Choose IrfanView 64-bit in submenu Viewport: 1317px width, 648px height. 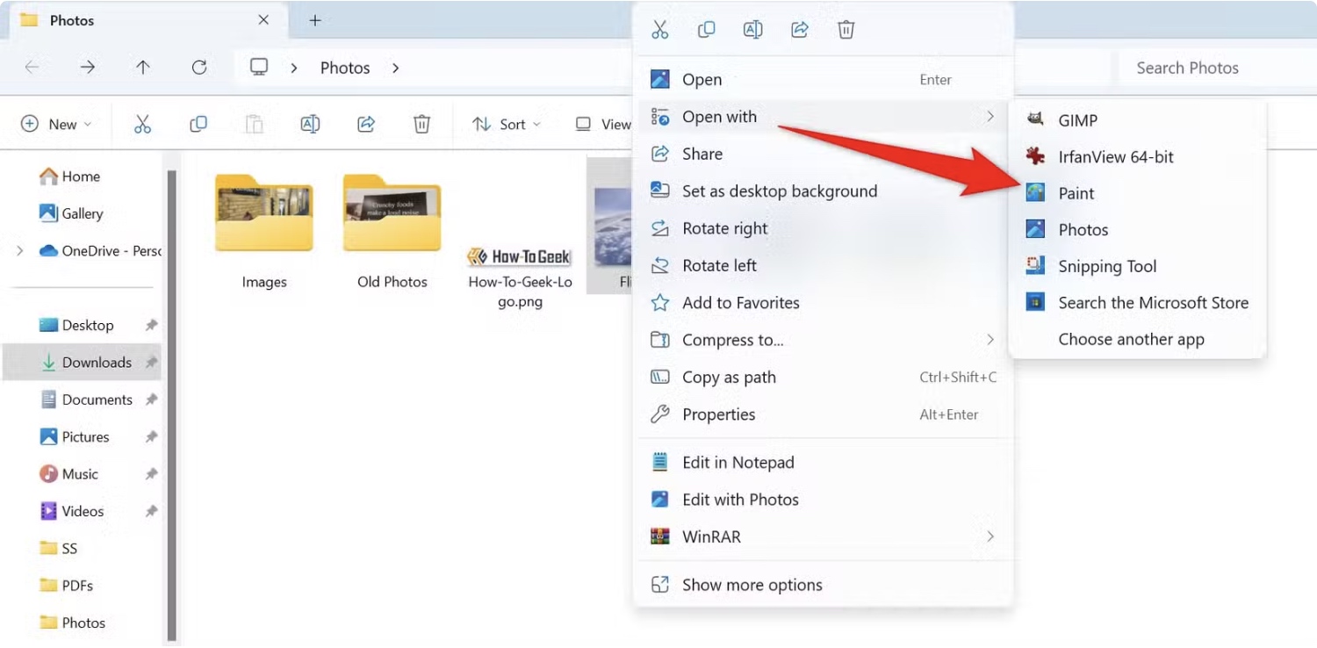point(1138,157)
